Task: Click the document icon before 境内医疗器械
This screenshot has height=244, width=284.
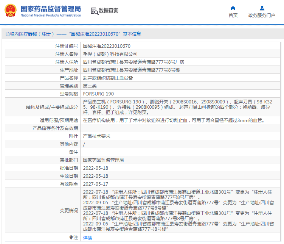Action: [x=7, y=34]
